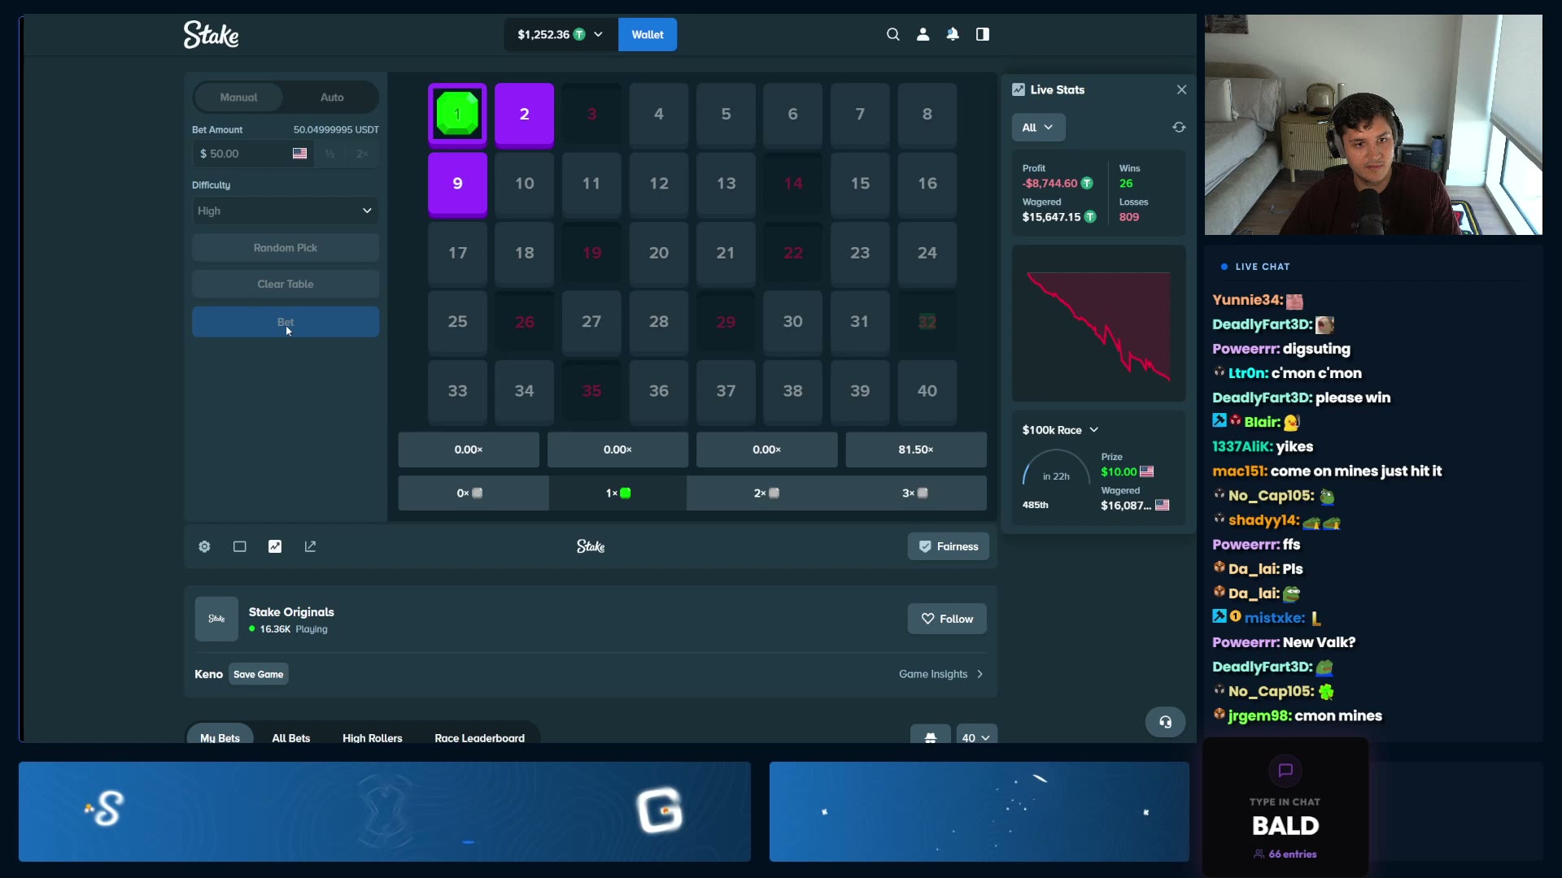The width and height of the screenshot is (1562, 878).
Task: Expand the $100k Race dropdown
Action: pyautogui.click(x=1061, y=430)
